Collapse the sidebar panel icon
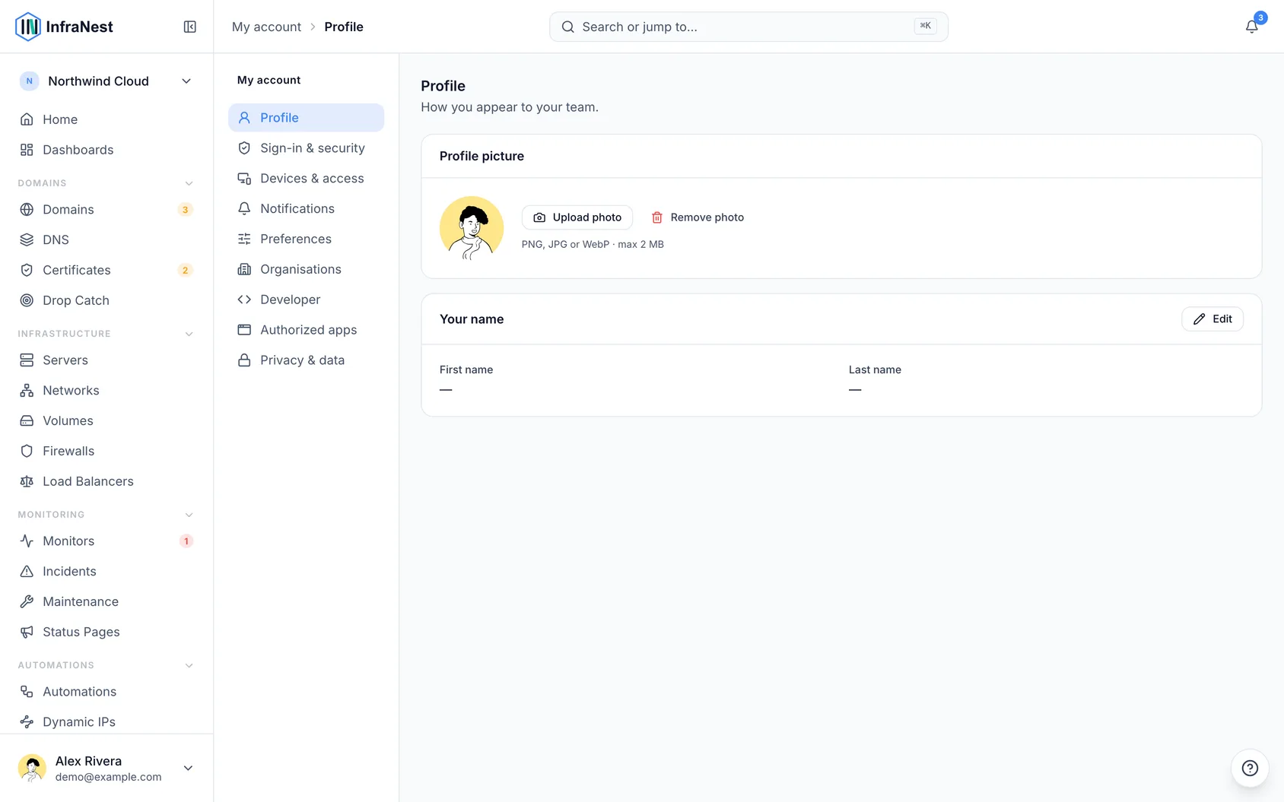 point(190,27)
